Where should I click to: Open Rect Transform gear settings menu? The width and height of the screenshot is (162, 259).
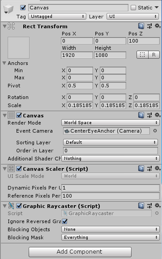click(158, 26)
